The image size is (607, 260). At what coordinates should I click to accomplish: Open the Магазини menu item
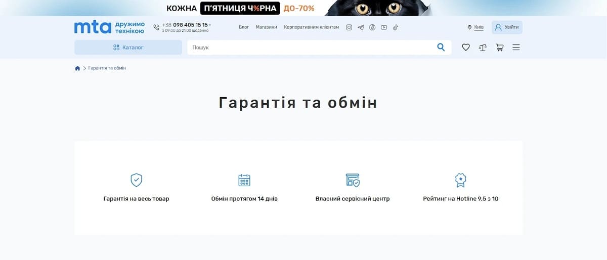pyautogui.click(x=267, y=27)
